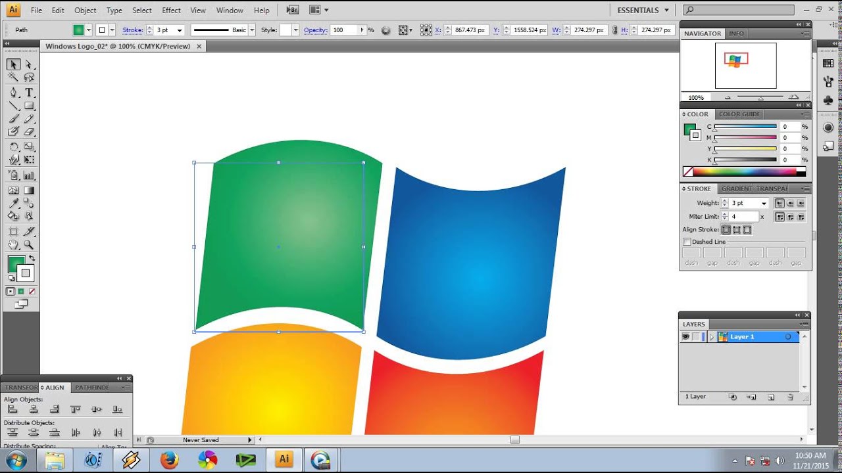Open the stroke weight dropdown in control bar
This screenshot has height=473, width=842.
(x=180, y=30)
